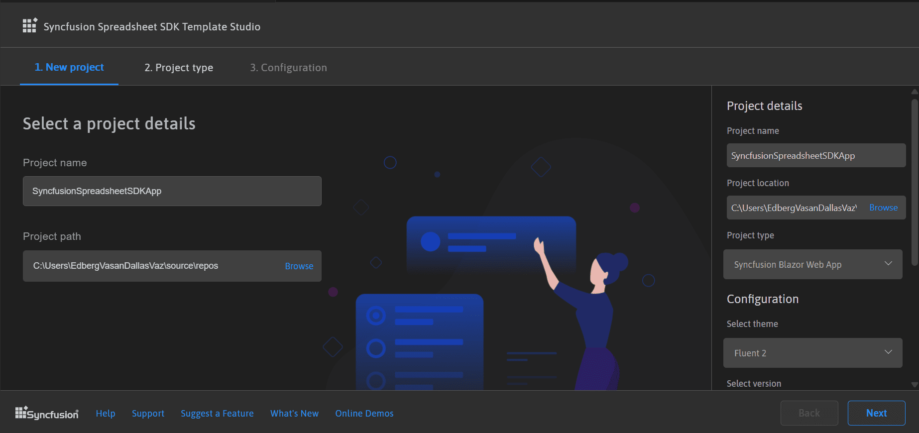This screenshot has height=433, width=919.
Task: Switch to the Project type tab
Action: pyautogui.click(x=179, y=68)
